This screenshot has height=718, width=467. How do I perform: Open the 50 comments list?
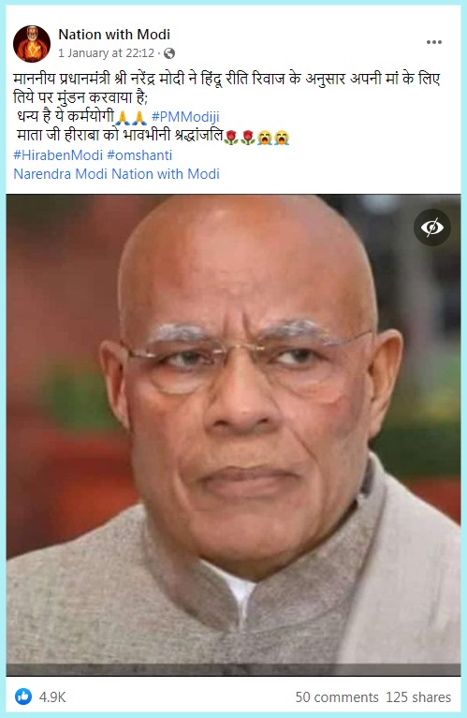(x=337, y=697)
